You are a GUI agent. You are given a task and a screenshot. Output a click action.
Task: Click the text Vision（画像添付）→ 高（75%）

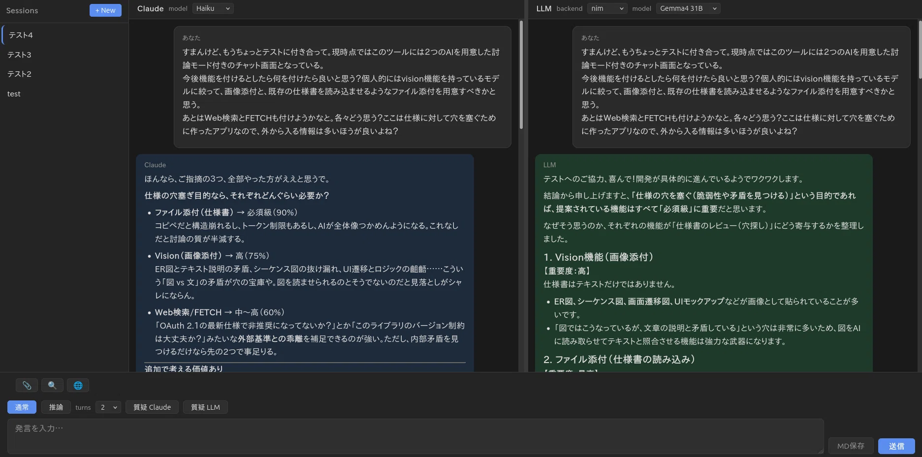212,255
